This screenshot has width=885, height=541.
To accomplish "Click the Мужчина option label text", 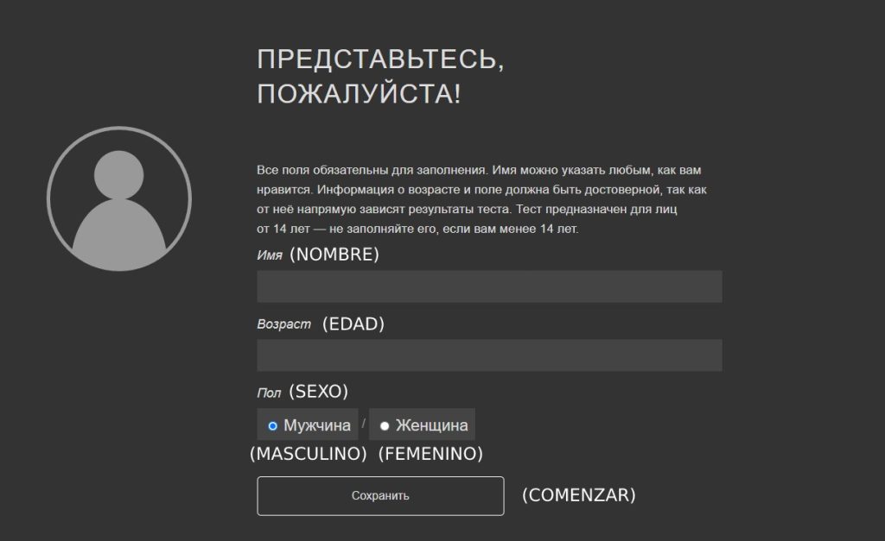I will [317, 425].
